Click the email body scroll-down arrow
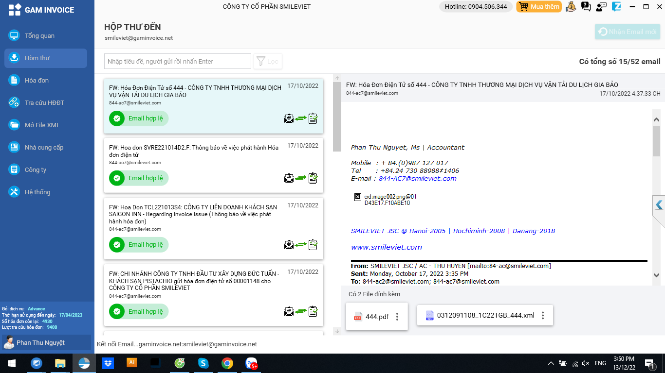 pos(656,275)
